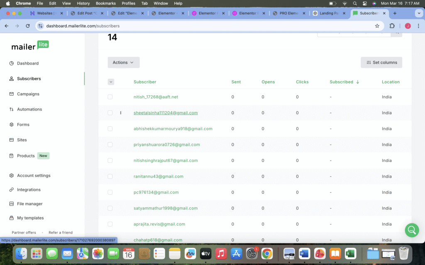
Task: Open Automations icon in sidebar
Action: click(x=12, y=109)
